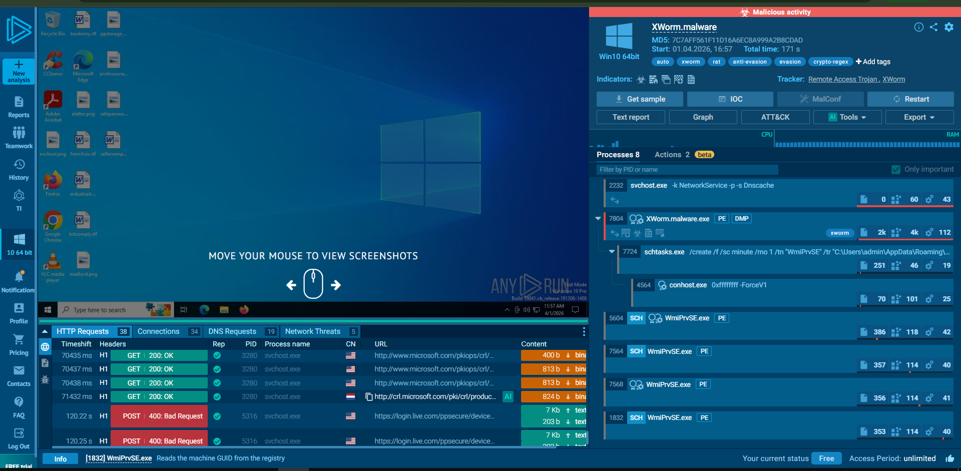Click the ANY.RUN logo icon
The height and width of the screenshot is (471, 961).
tap(19, 29)
